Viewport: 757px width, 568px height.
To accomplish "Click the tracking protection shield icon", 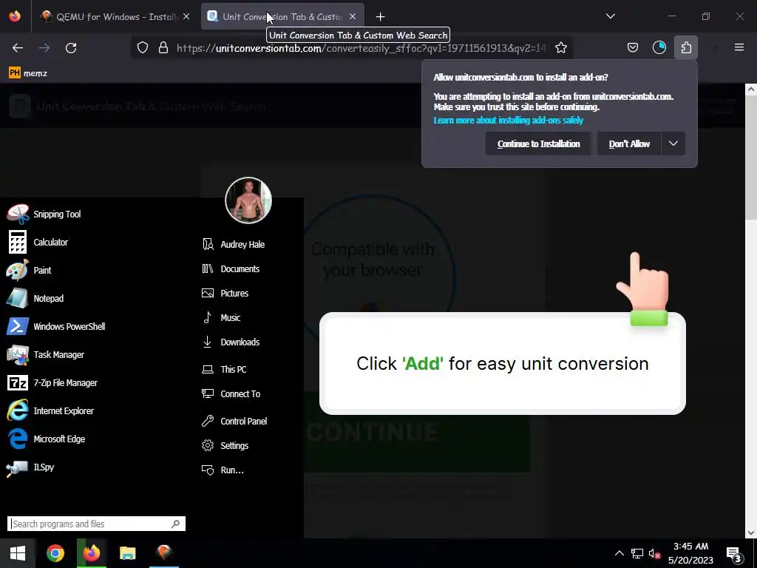I will [143, 48].
